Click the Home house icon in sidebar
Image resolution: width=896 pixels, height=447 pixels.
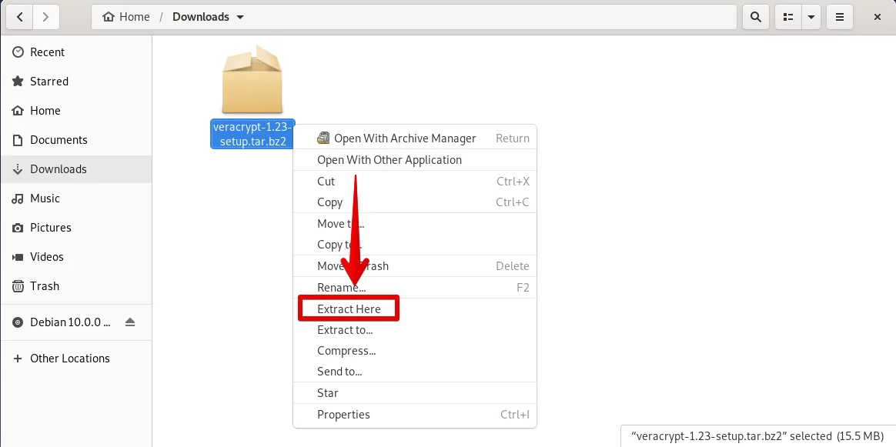point(18,110)
